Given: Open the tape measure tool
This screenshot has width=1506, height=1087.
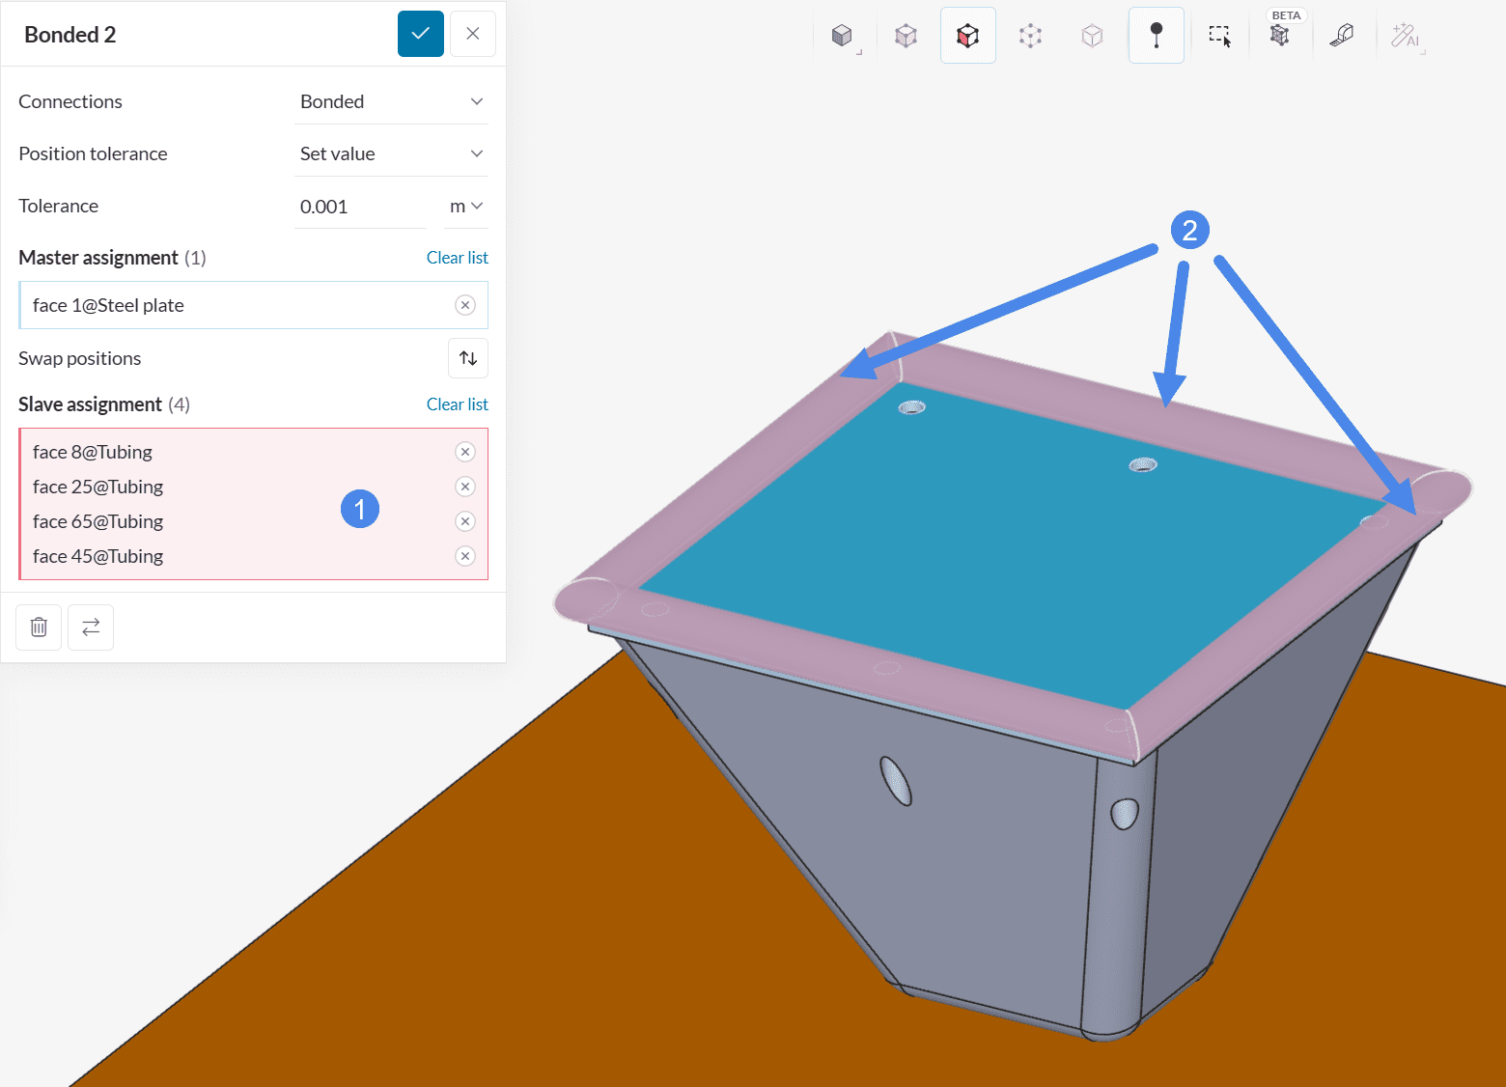Looking at the screenshot, I should 1342,37.
